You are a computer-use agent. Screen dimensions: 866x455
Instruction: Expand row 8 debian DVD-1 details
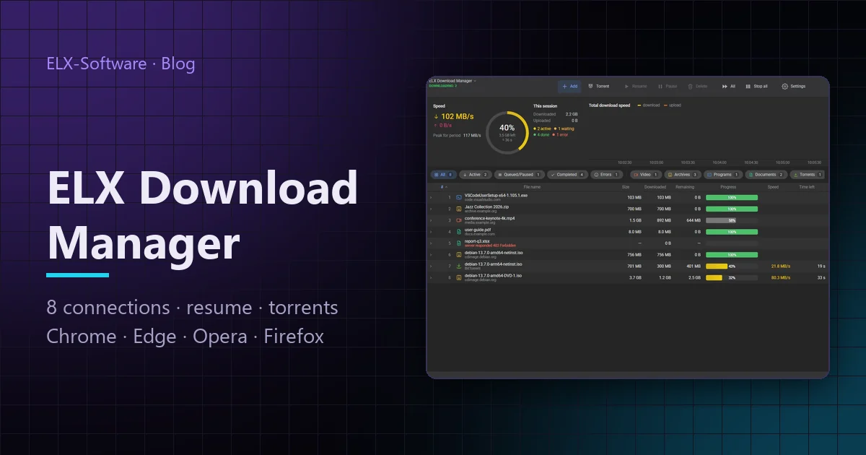pyautogui.click(x=432, y=277)
